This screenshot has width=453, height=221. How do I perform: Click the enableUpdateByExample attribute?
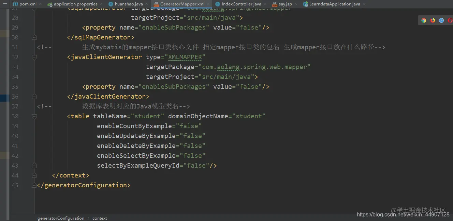[136, 136]
